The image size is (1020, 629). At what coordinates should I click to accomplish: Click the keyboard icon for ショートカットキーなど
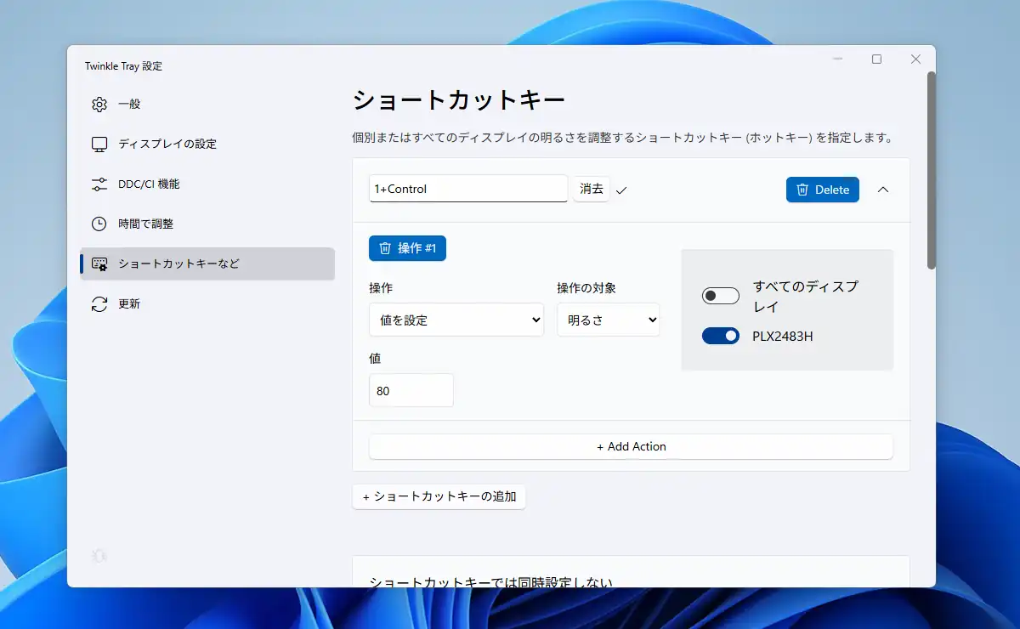coord(99,264)
